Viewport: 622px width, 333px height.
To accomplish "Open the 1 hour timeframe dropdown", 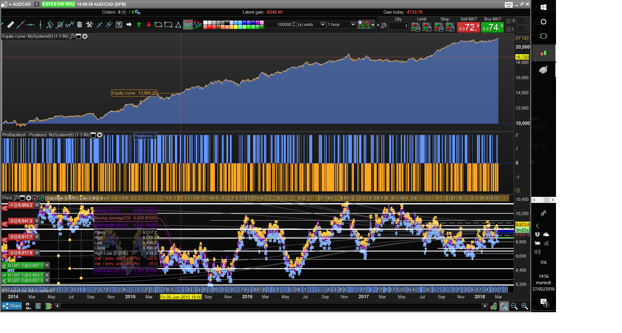I will pos(353,25).
